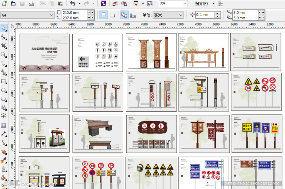Open the 贴齐(P) snap menu
Screen dimensions: 285x189
click(x=201, y=3)
